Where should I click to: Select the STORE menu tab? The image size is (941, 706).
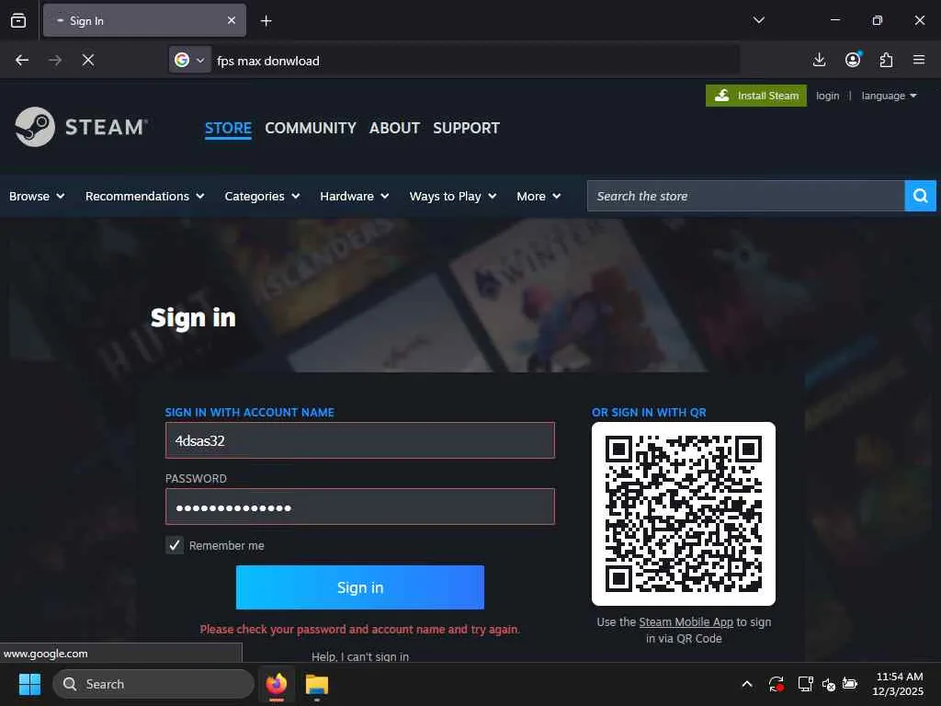pos(228,129)
